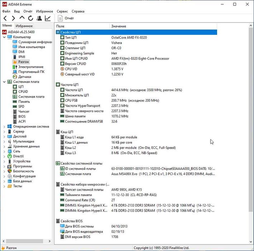Image resolution: width=254 pixels, height=251 pixels.
Task: Expand the Сервер node
Action: (x=4, y=132)
